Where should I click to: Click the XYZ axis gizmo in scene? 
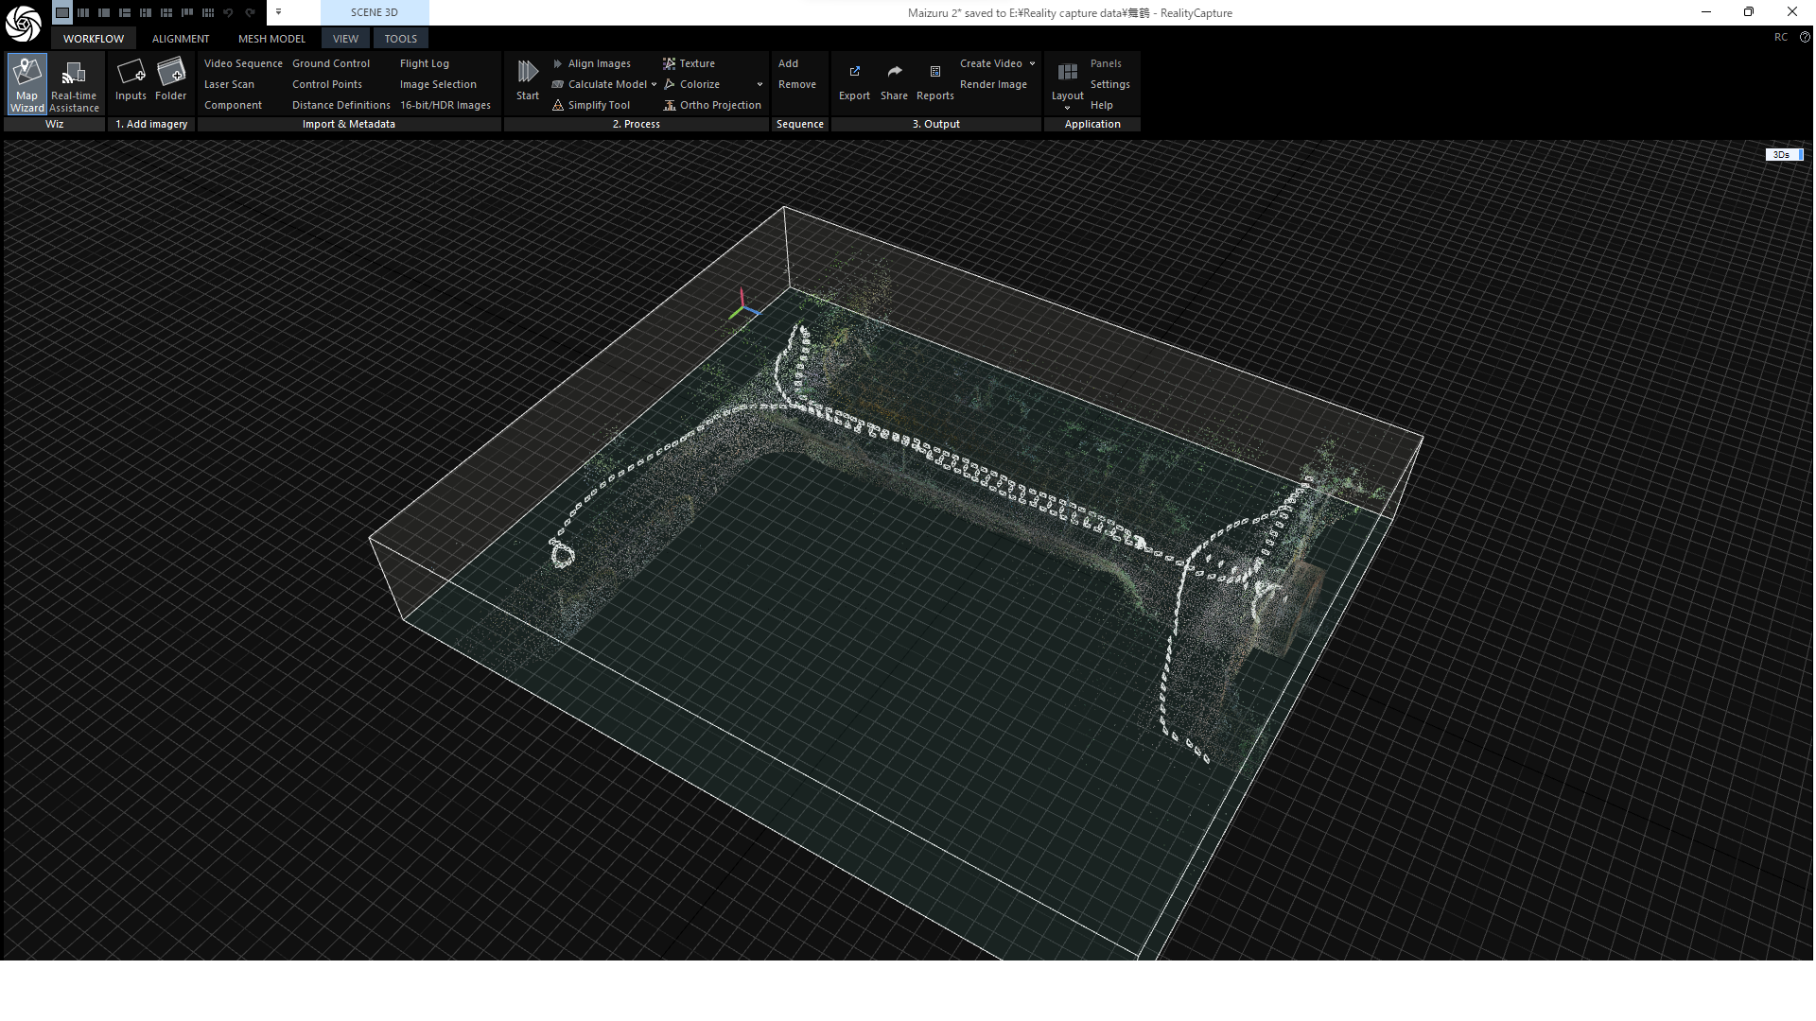[743, 305]
